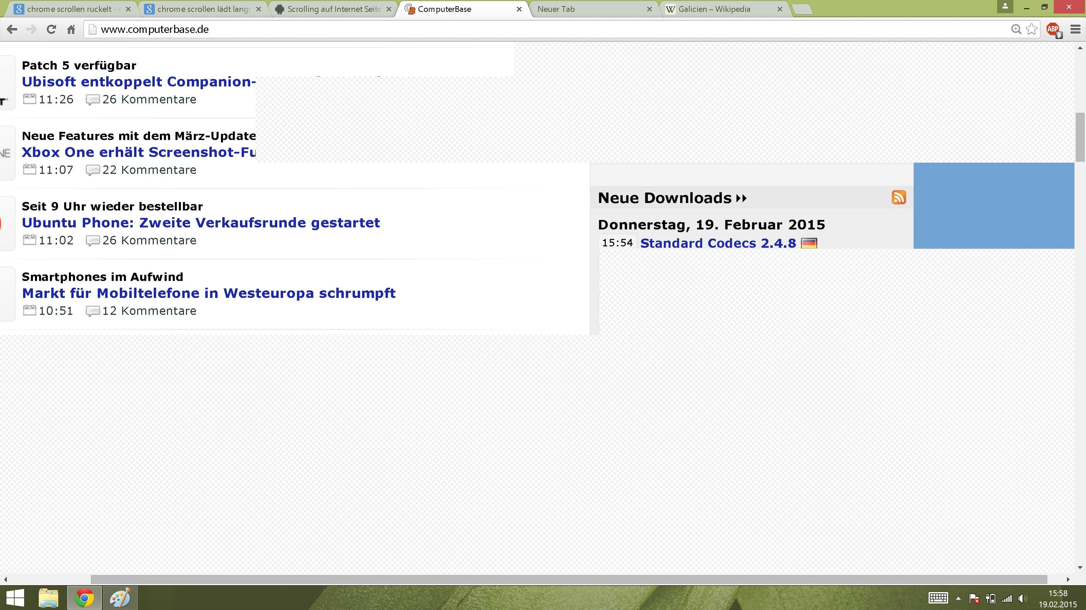Reload the ComputerBase page
Screen dimensions: 1086x610
[x=51, y=29]
